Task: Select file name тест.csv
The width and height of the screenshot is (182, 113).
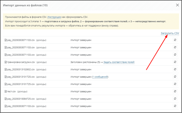Action: pos(11,91)
